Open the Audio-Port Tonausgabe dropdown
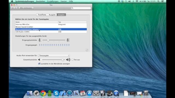Screen dimensions: 175x98 tap(54, 56)
